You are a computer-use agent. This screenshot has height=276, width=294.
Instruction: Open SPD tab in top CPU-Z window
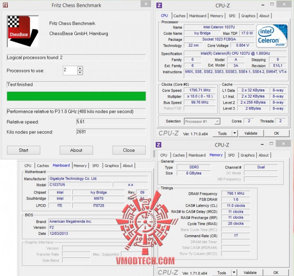pyautogui.click(x=232, y=16)
